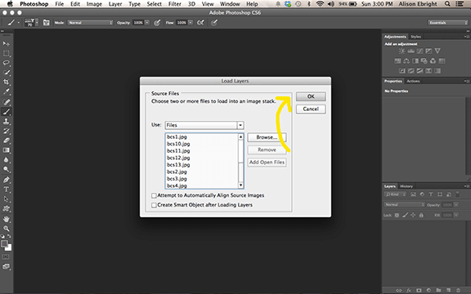
Task: Select the Spot Healing Brush tool
Action: 6,102
